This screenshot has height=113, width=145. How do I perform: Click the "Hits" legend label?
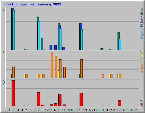coord(142,12)
